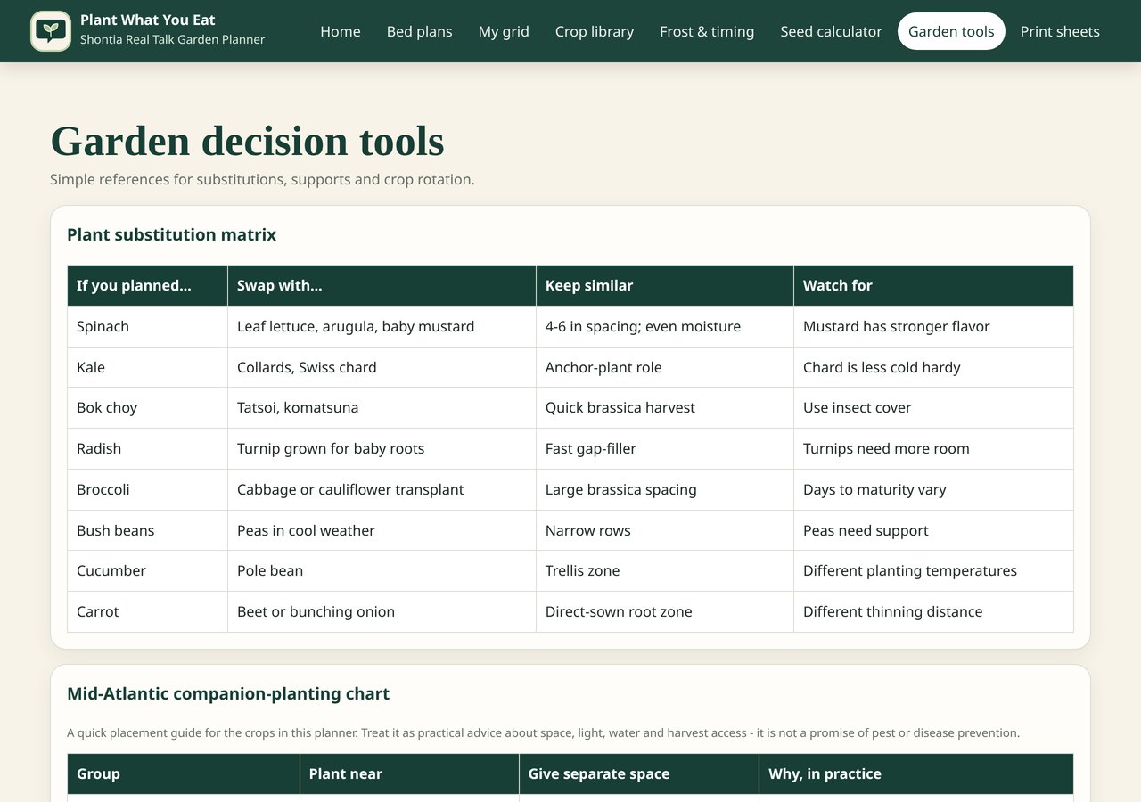Select the Broccoli cell
Viewport: 1141px width, 802px height.
click(147, 489)
